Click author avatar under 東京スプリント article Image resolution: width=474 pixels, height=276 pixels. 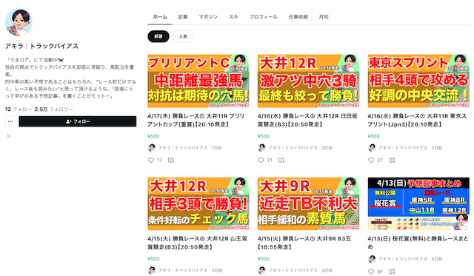(x=372, y=148)
